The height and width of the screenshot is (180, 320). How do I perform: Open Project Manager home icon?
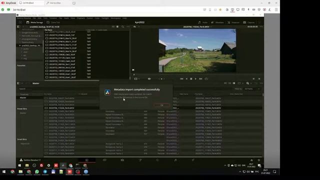251,160
